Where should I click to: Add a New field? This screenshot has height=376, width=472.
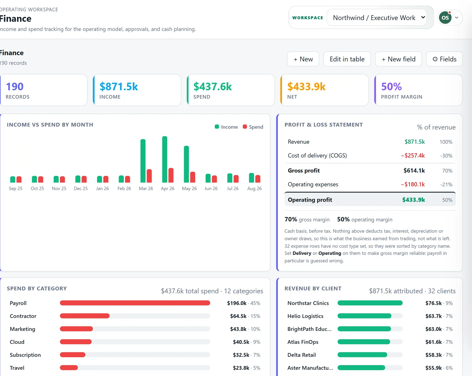(x=399, y=59)
